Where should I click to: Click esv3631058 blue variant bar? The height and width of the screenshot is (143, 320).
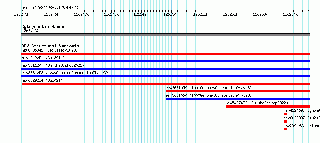pos(165,76)
